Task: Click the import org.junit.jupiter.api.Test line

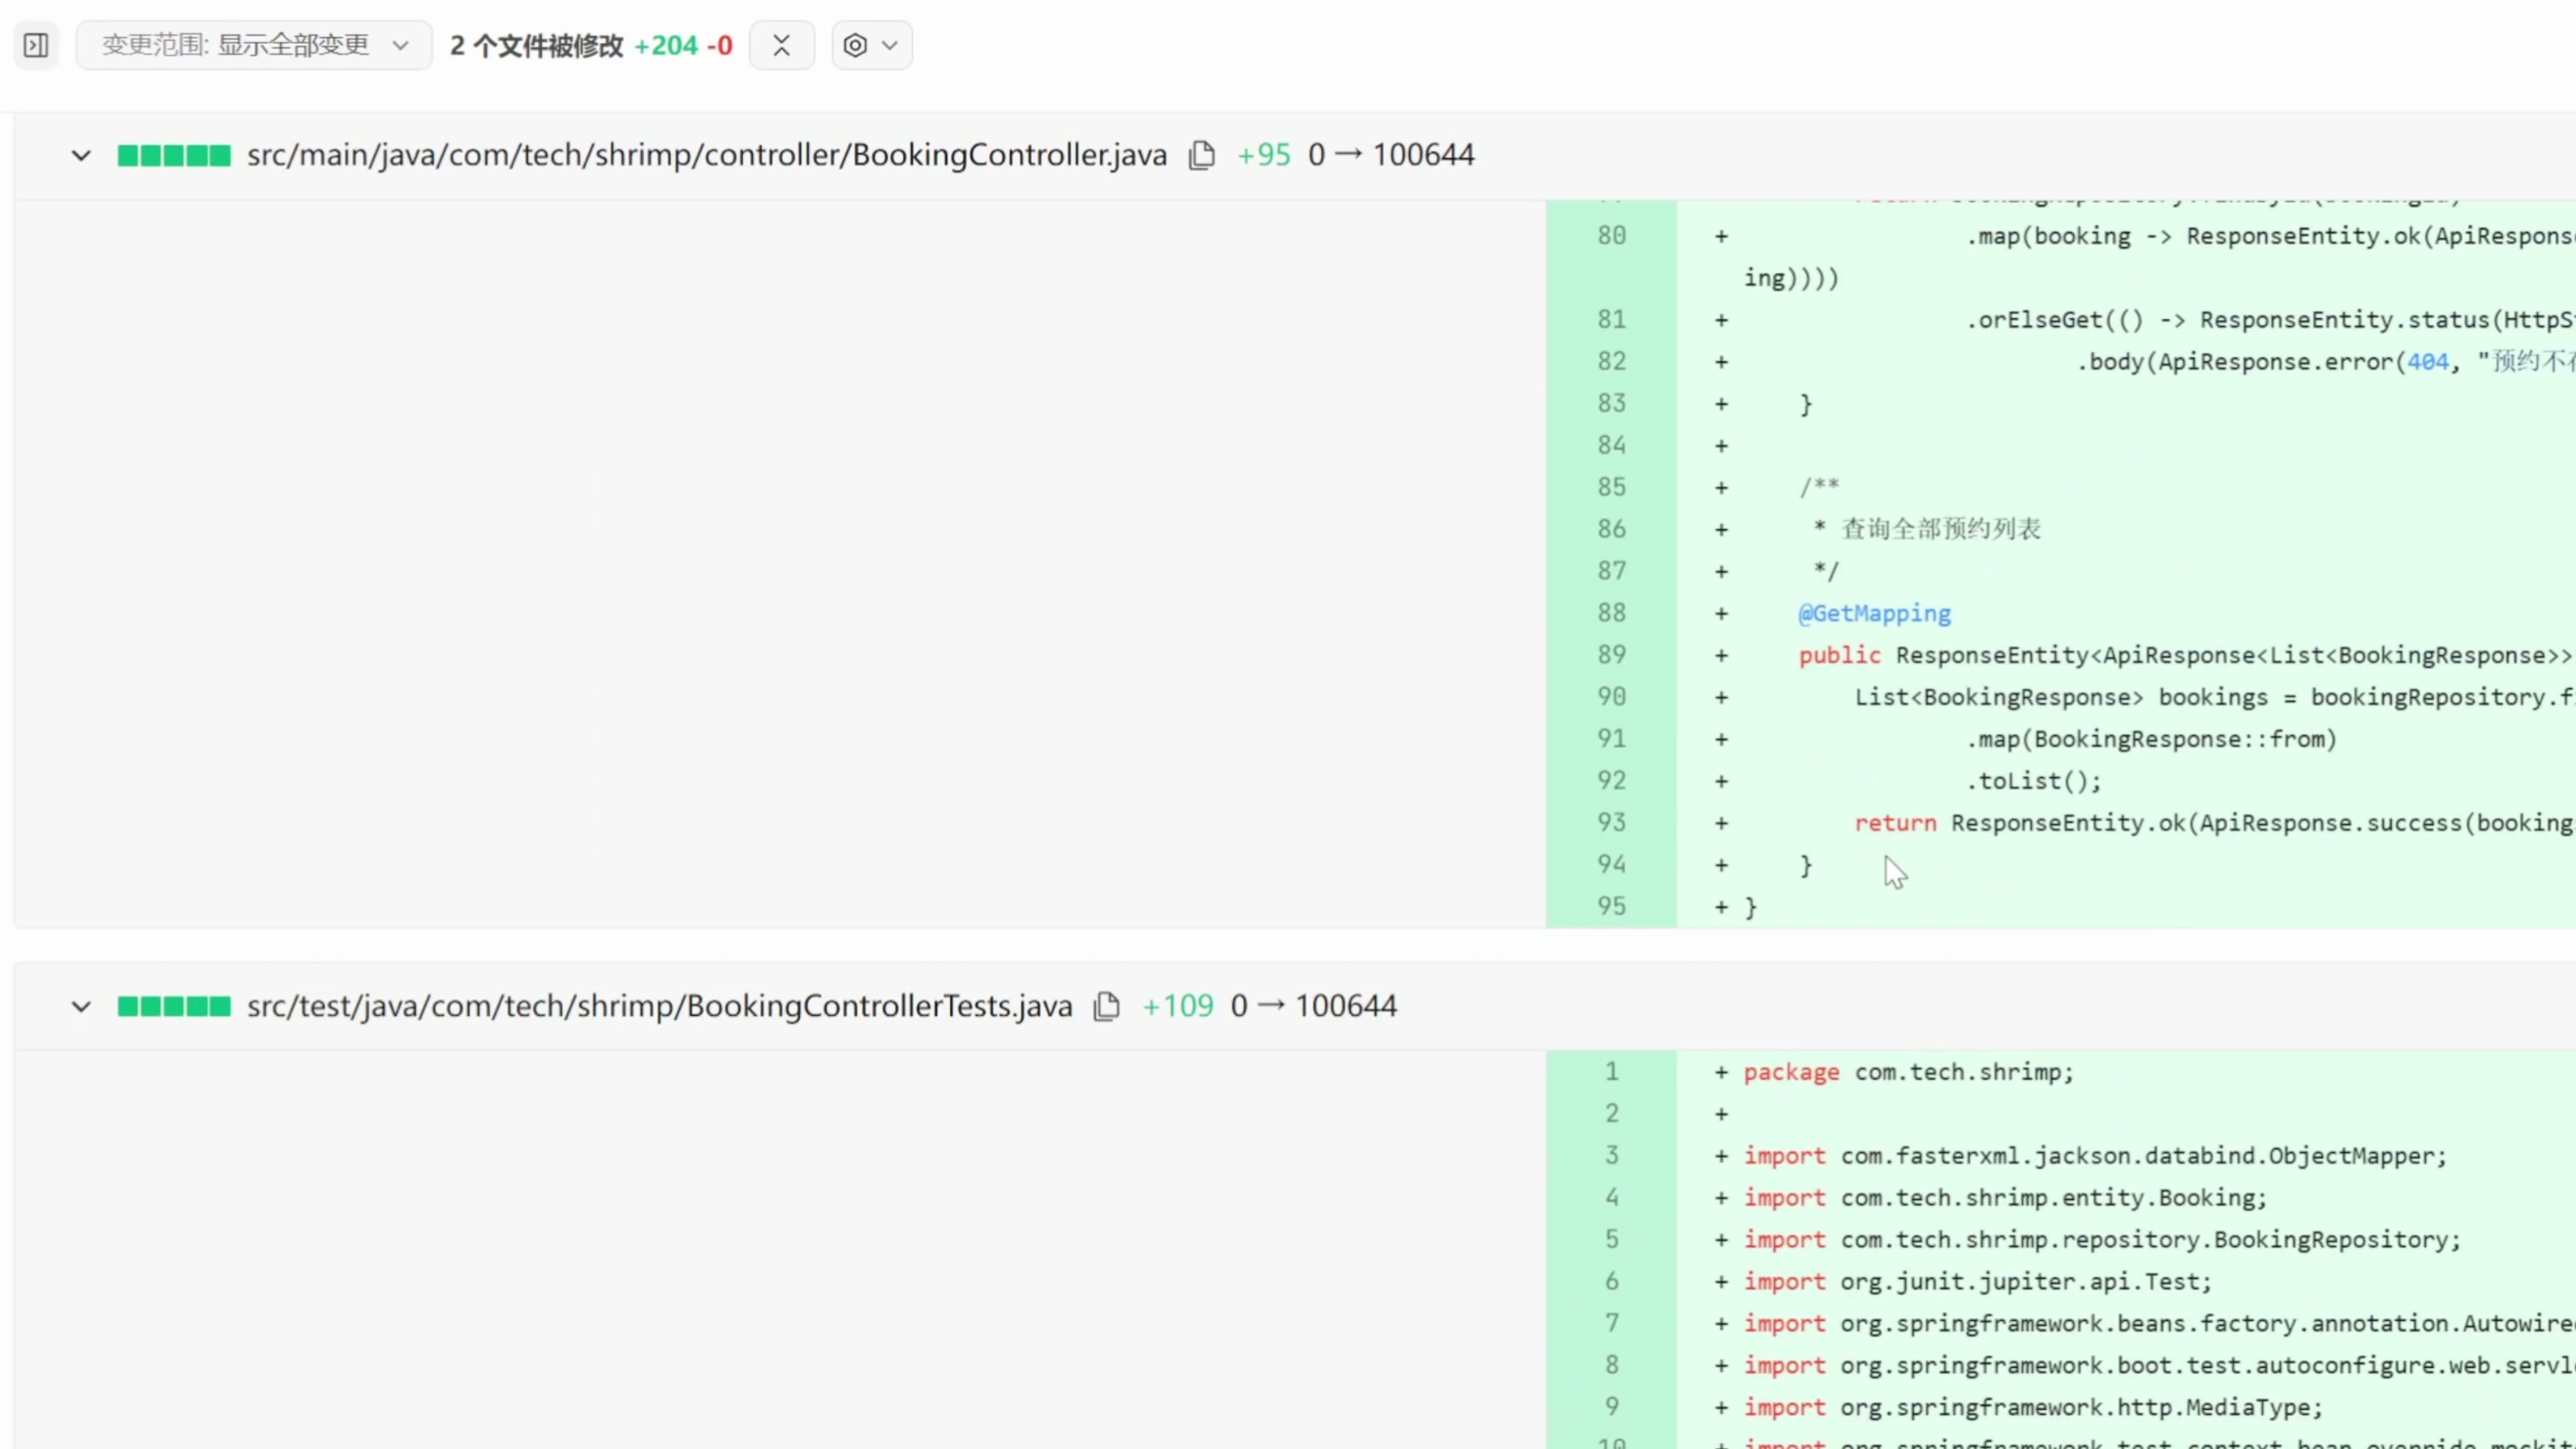Action: click(x=1978, y=1282)
